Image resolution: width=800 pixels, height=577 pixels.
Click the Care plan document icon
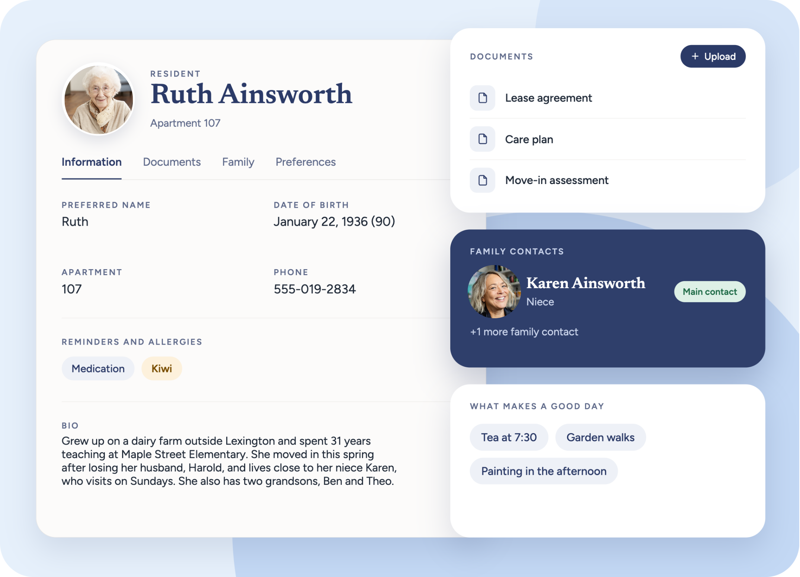483,139
